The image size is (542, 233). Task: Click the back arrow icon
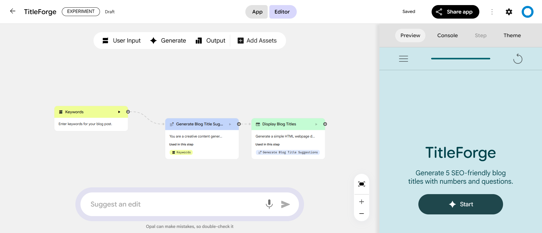(13, 11)
